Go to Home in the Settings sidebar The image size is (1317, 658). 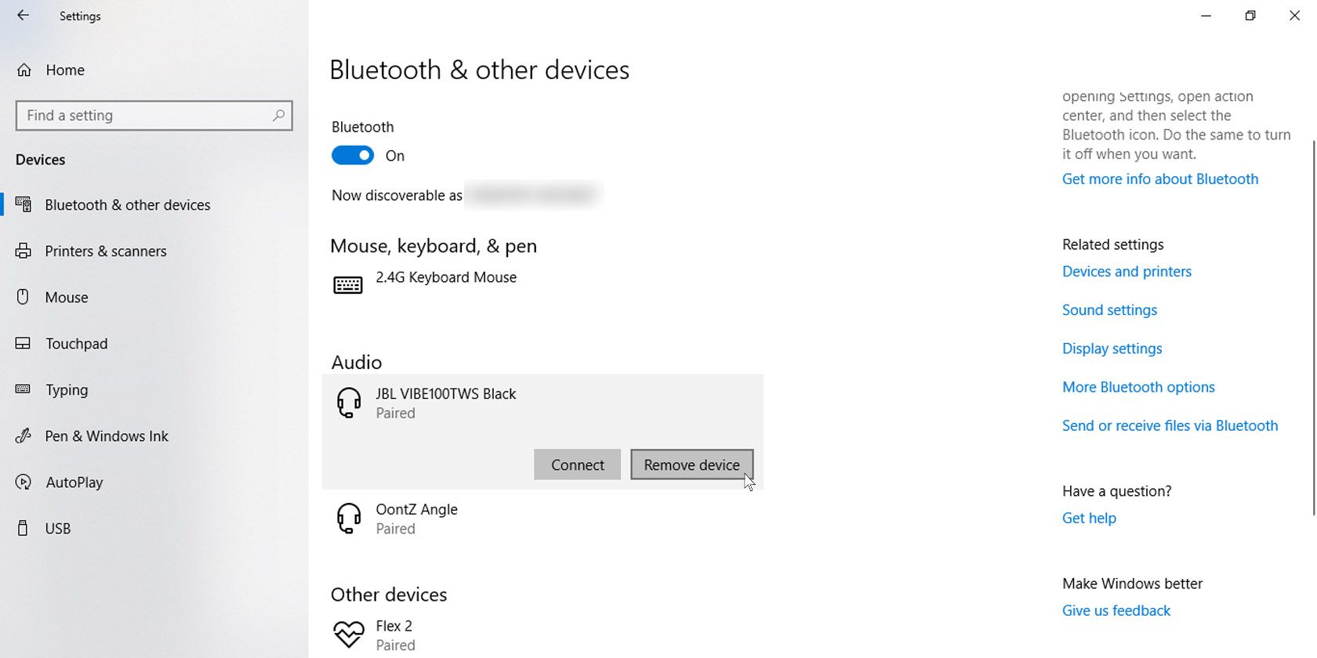point(64,70)
